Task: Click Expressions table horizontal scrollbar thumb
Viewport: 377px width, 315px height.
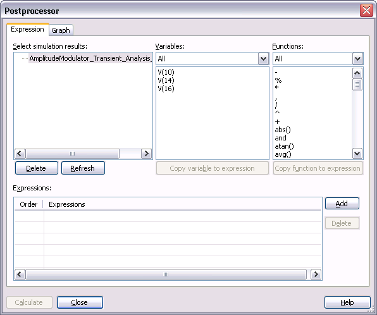Action: 166,274
